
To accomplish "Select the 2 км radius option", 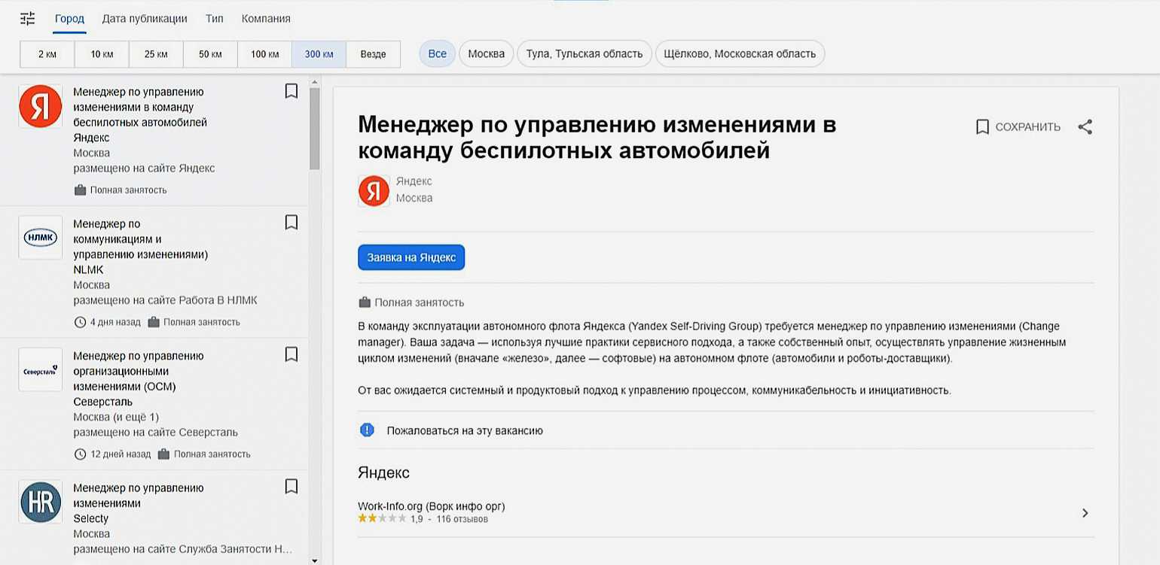I will 47,54.
